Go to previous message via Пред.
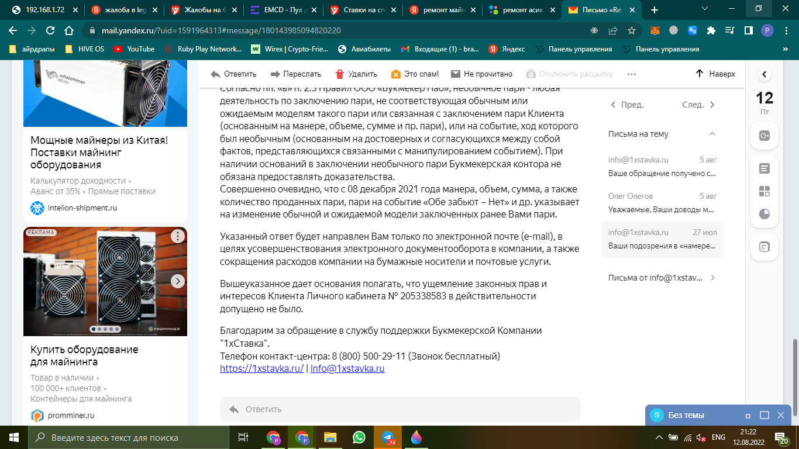799x449 pixels. [626, 105]
